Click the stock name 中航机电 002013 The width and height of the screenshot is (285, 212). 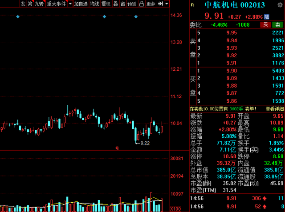pos(235,5)
